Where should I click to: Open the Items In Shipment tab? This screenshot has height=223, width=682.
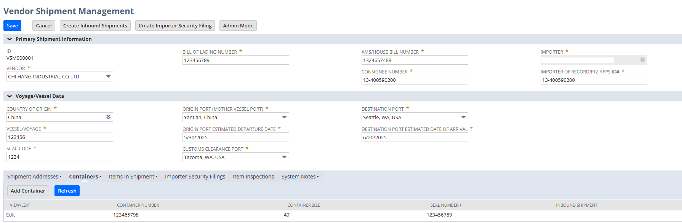click(131, 177)
